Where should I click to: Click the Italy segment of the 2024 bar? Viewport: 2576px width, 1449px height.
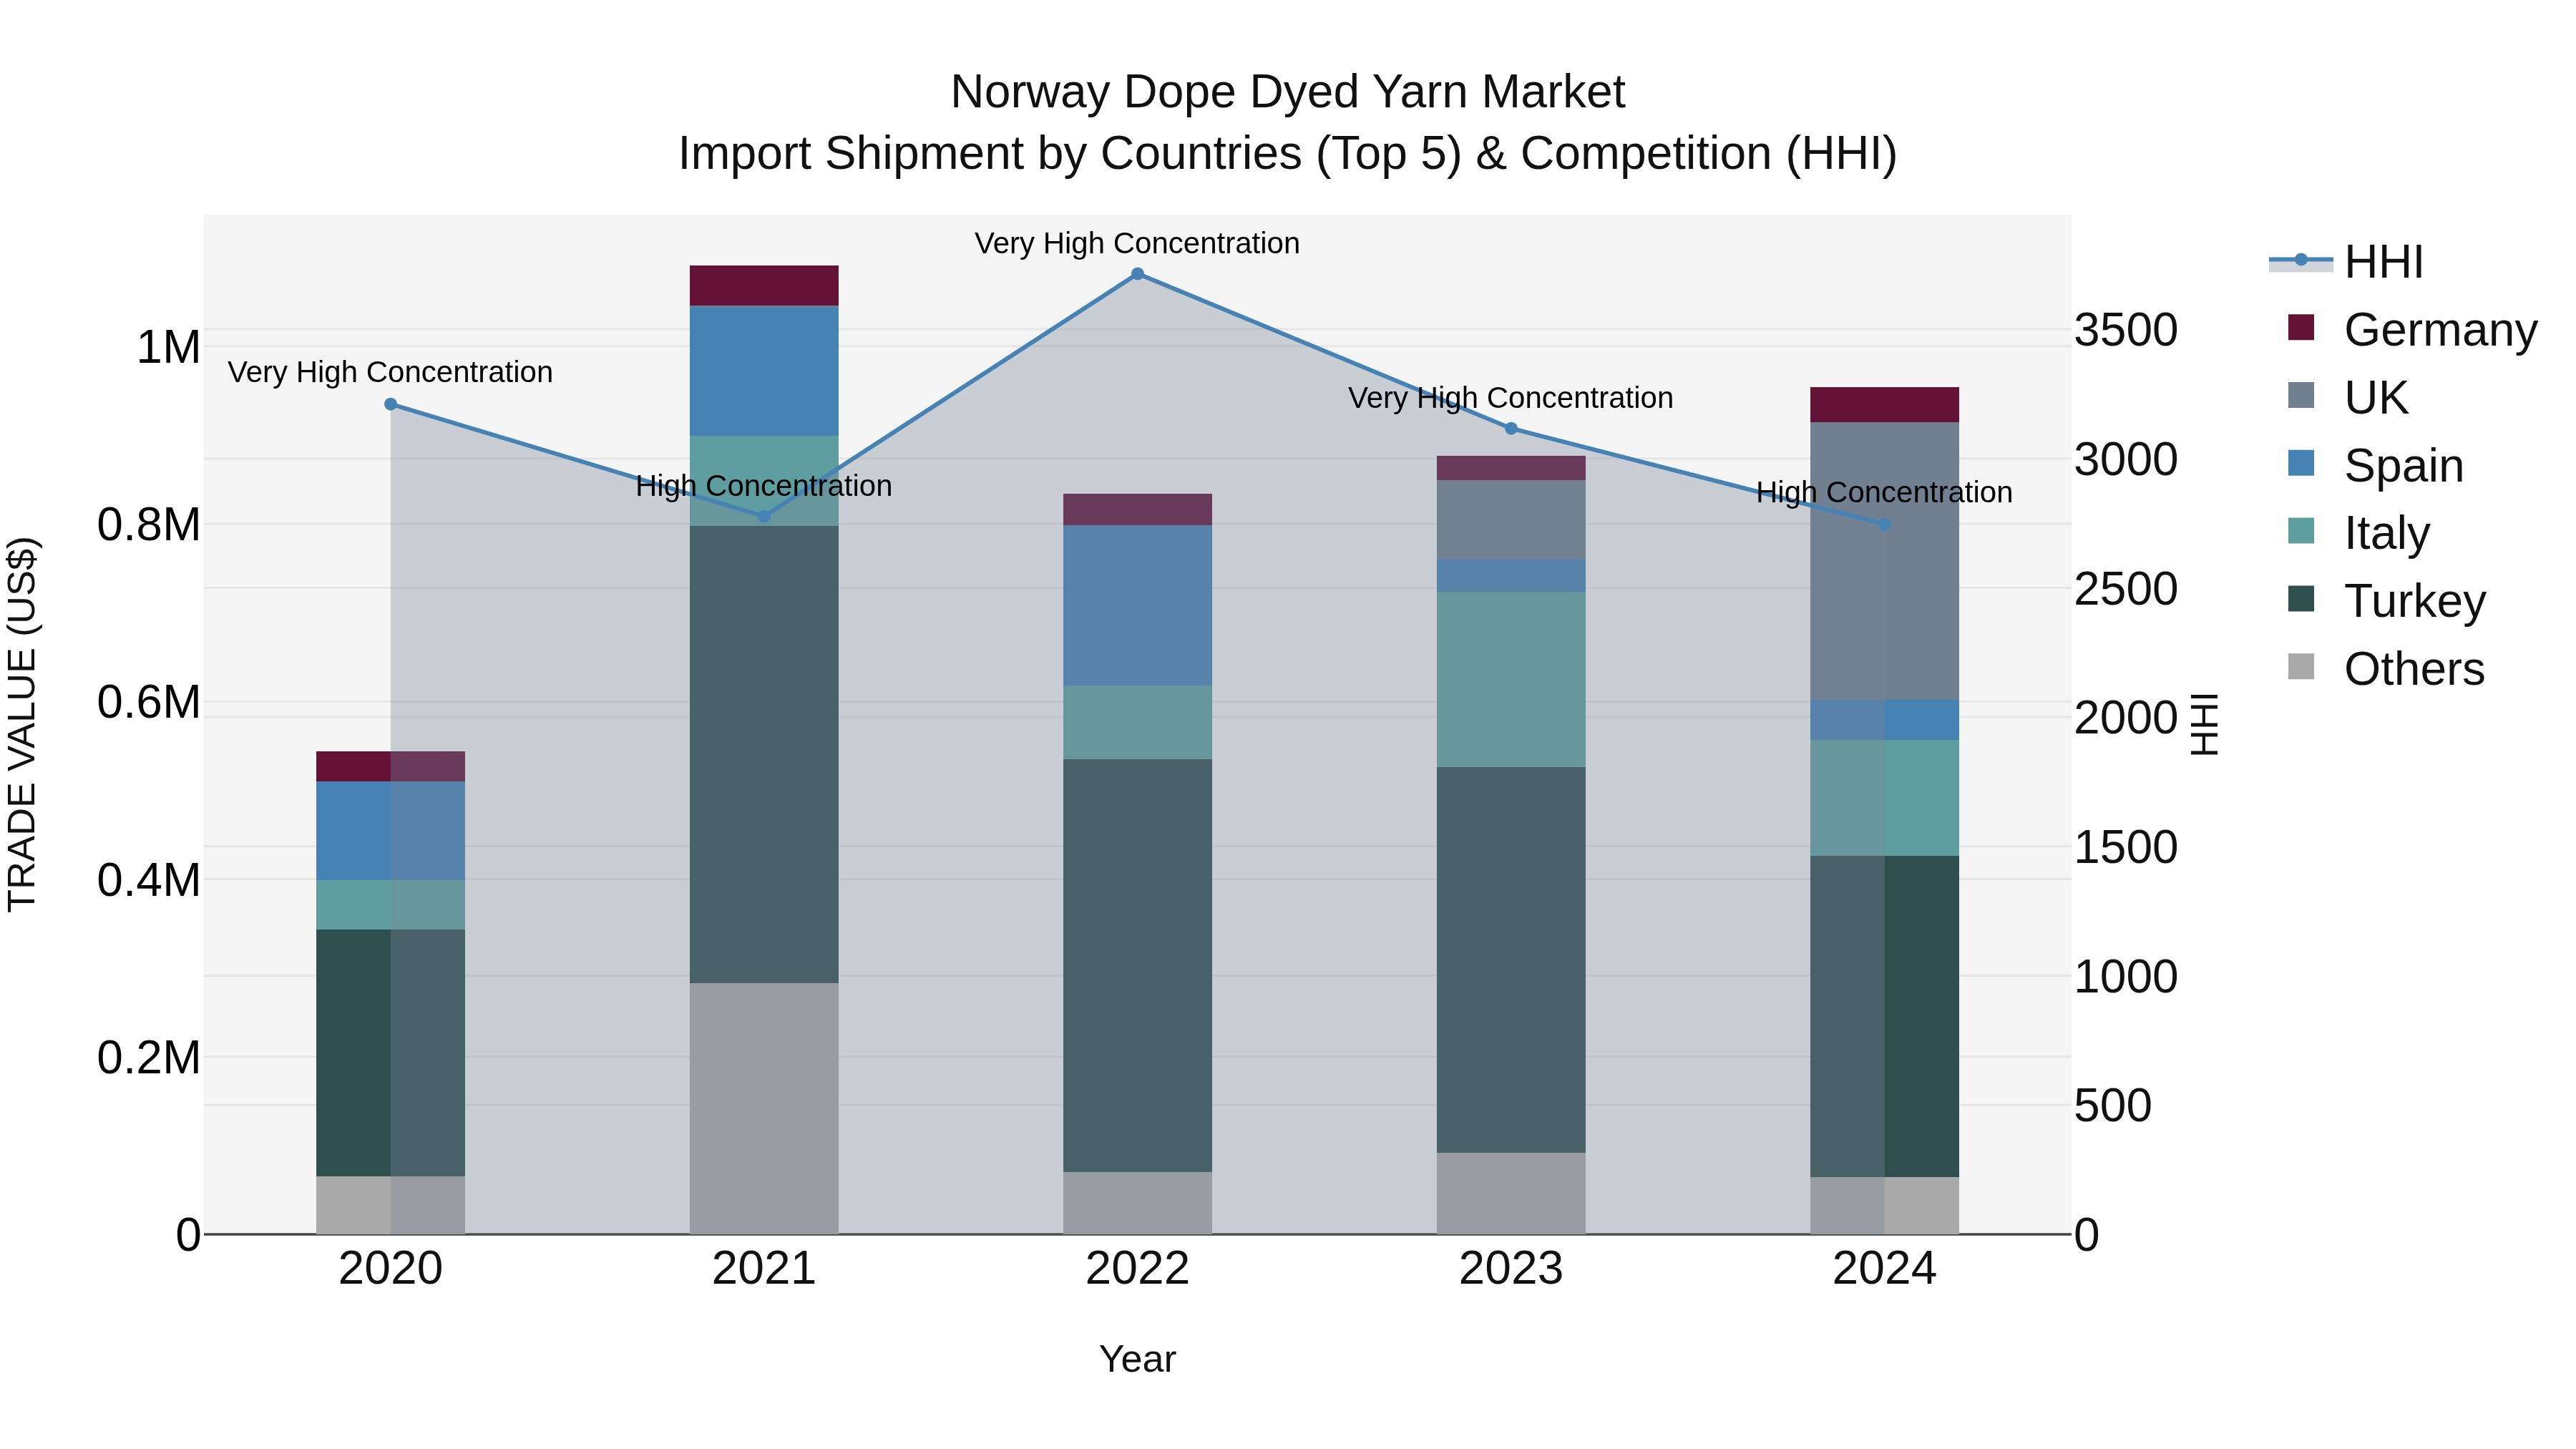[x=1884, y=798]
